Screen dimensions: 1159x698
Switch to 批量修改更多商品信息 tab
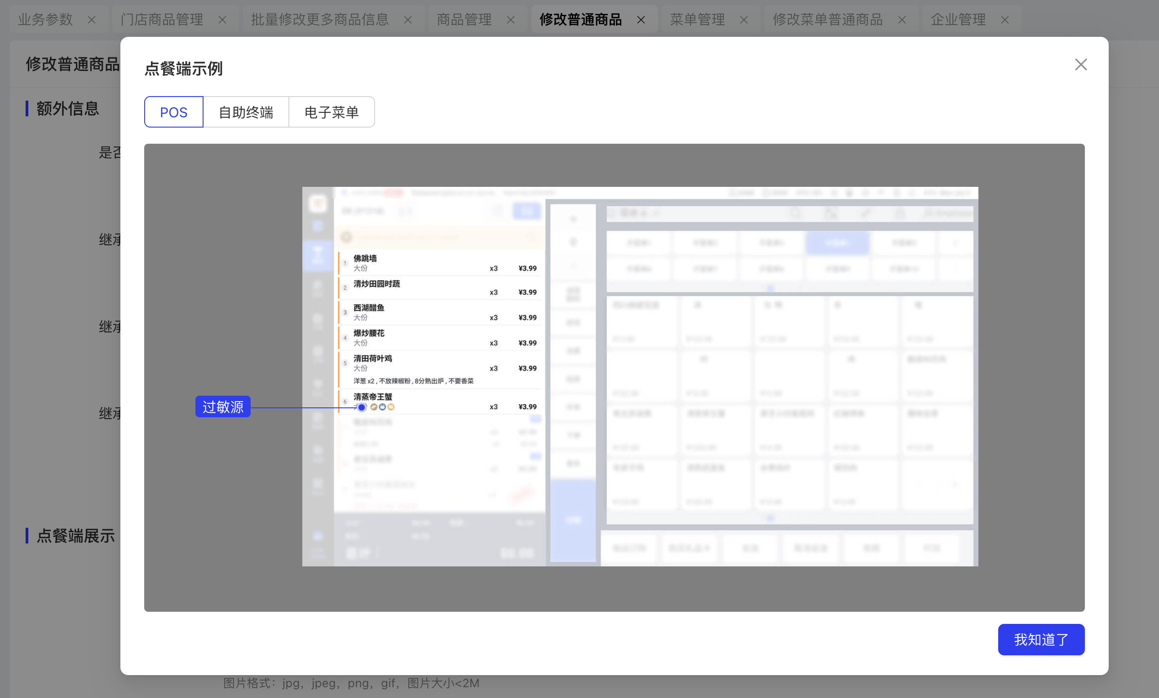[x=320, y=20]
